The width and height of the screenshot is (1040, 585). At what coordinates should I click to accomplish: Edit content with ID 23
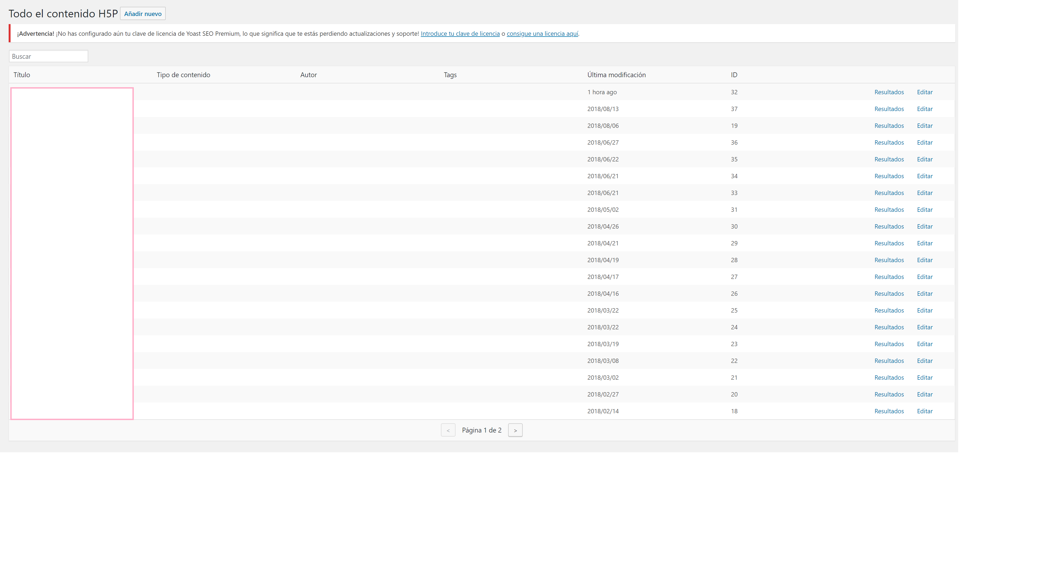(925, 344)
